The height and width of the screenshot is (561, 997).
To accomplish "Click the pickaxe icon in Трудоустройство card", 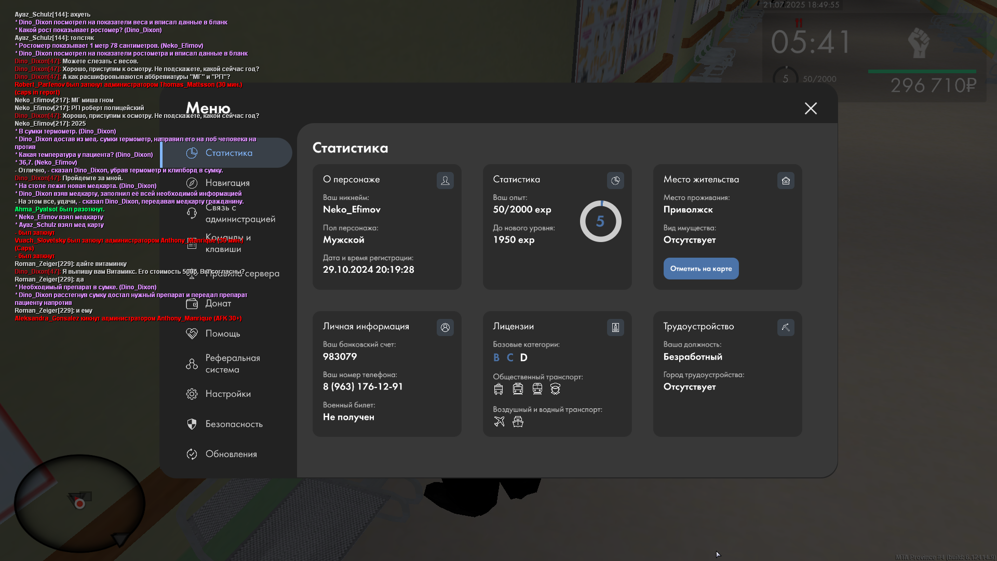I will (x=786, y=328).
